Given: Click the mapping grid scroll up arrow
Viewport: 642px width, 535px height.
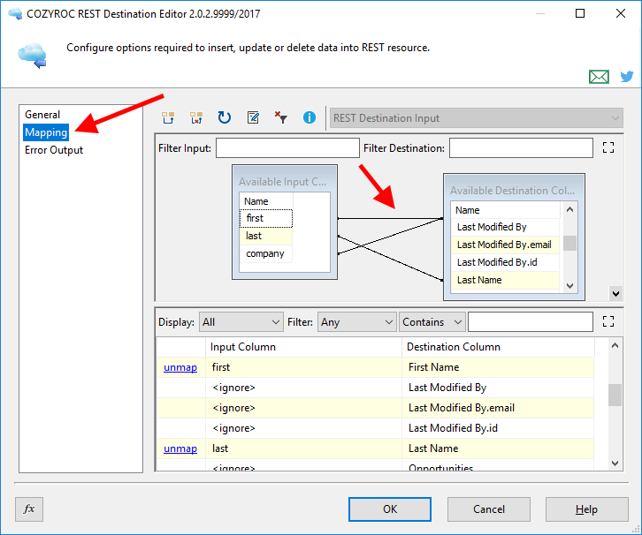Looking at the screenshot, I should coord(615,346).
